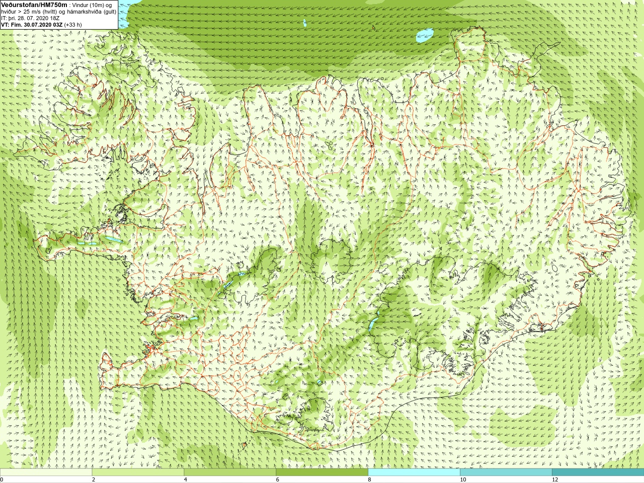Click the 6–8 m/s dark green legend band
This screenshot has height=483, width=644.
(x=322, y=473)
